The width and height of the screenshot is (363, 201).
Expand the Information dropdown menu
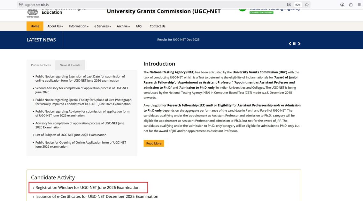pyautogui.click(x=79, y=26)
